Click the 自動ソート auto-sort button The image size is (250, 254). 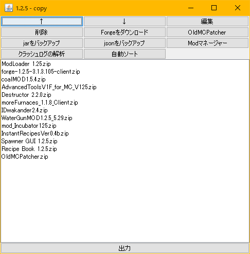(x=124, y=54)
